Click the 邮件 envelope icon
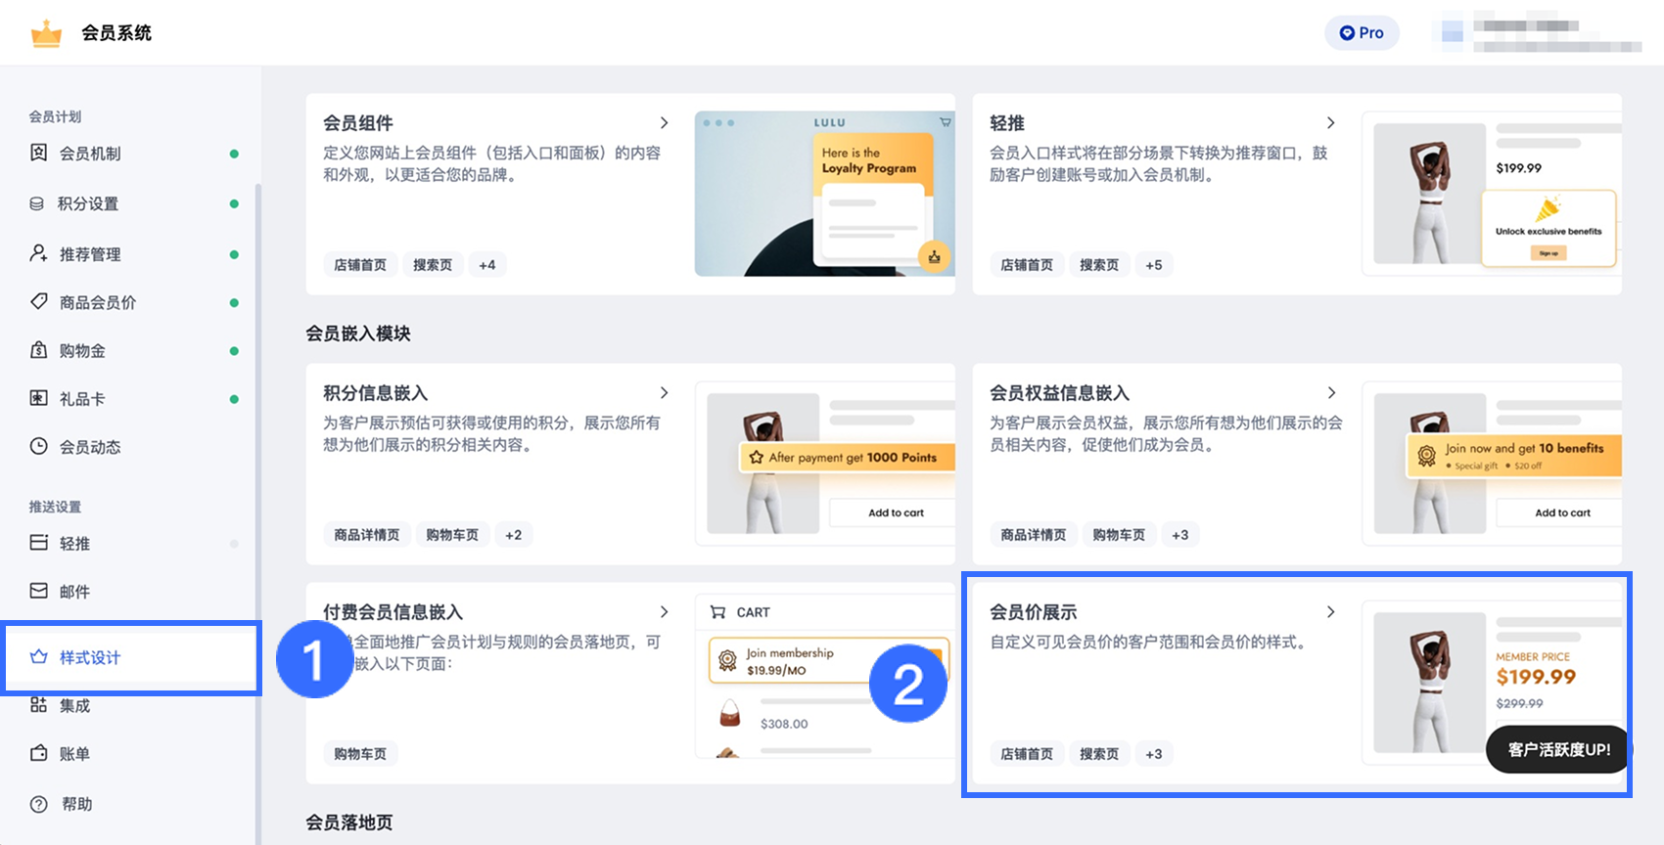This screenshot has width=1664, height=845. [39, 591]
